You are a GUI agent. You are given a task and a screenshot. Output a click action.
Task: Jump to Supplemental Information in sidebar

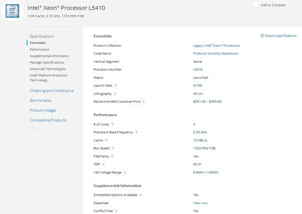(x=49, y=56)
